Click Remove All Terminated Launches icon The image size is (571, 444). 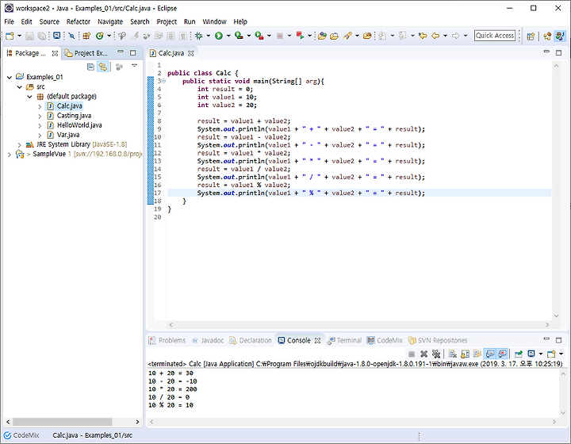coord(436,354)
